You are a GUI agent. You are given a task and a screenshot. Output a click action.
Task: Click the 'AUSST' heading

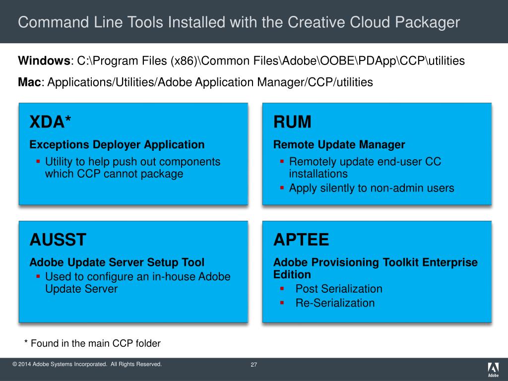pyautogui.click(x=58, y=240)
